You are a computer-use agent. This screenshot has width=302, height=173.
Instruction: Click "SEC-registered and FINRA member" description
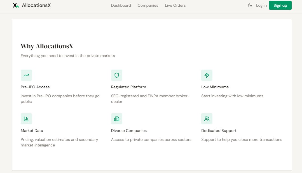tap(150, 99)
